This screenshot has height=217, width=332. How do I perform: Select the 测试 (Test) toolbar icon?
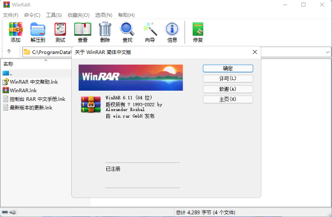pos(60,32)
